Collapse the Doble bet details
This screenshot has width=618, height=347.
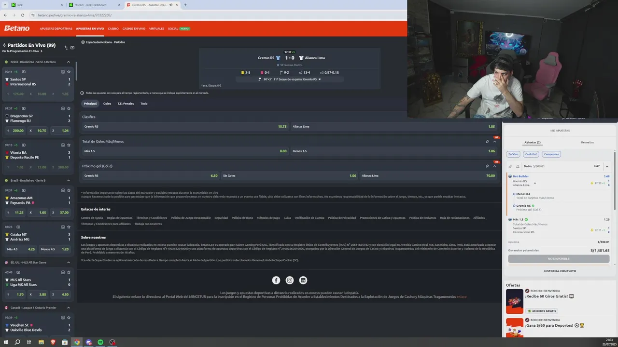pyautogui.click(x=607, y=166)
